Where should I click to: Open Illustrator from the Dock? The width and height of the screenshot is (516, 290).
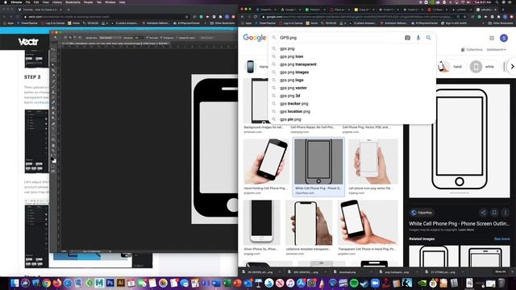pos(121,283)
